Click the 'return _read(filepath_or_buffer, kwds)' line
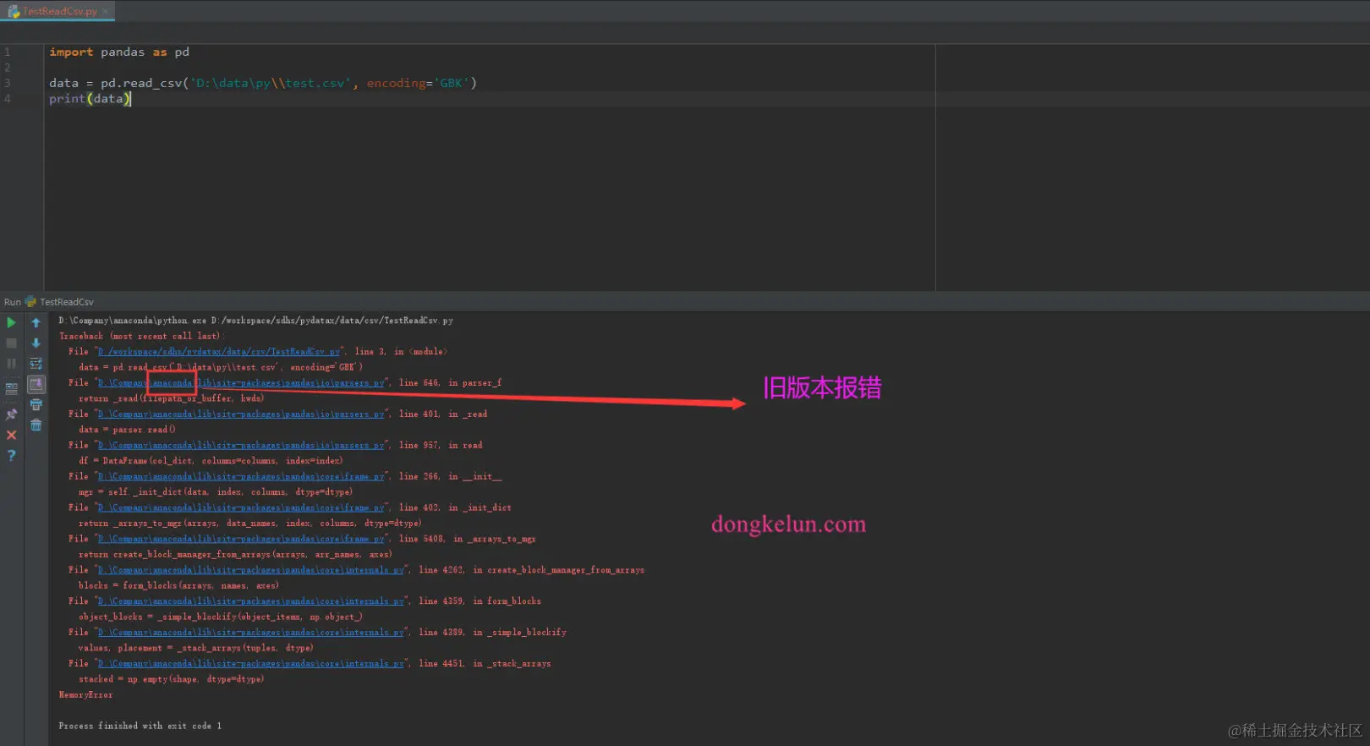The width and height of the screenshot is (1370, 746). point(171,398)
